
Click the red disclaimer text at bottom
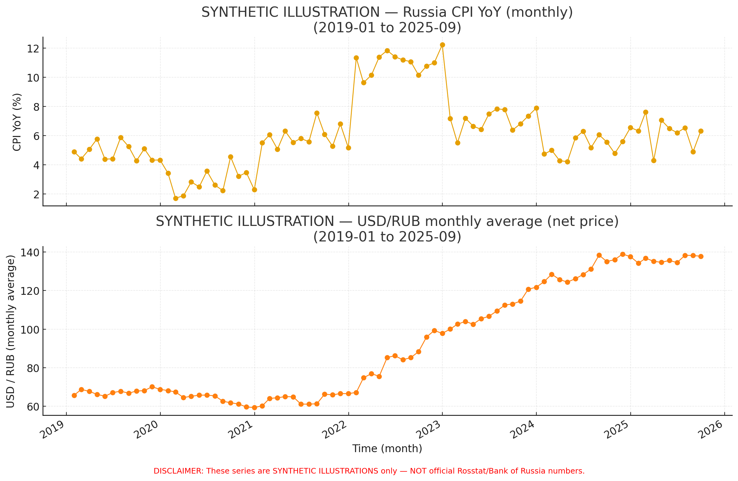pyautogui.click(x=369, y=471)
